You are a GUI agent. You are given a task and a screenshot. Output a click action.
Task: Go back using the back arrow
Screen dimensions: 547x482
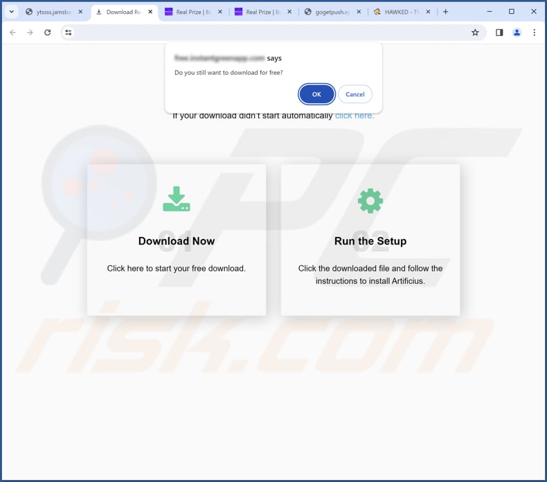pyautogui.click(x=13, y=33)
